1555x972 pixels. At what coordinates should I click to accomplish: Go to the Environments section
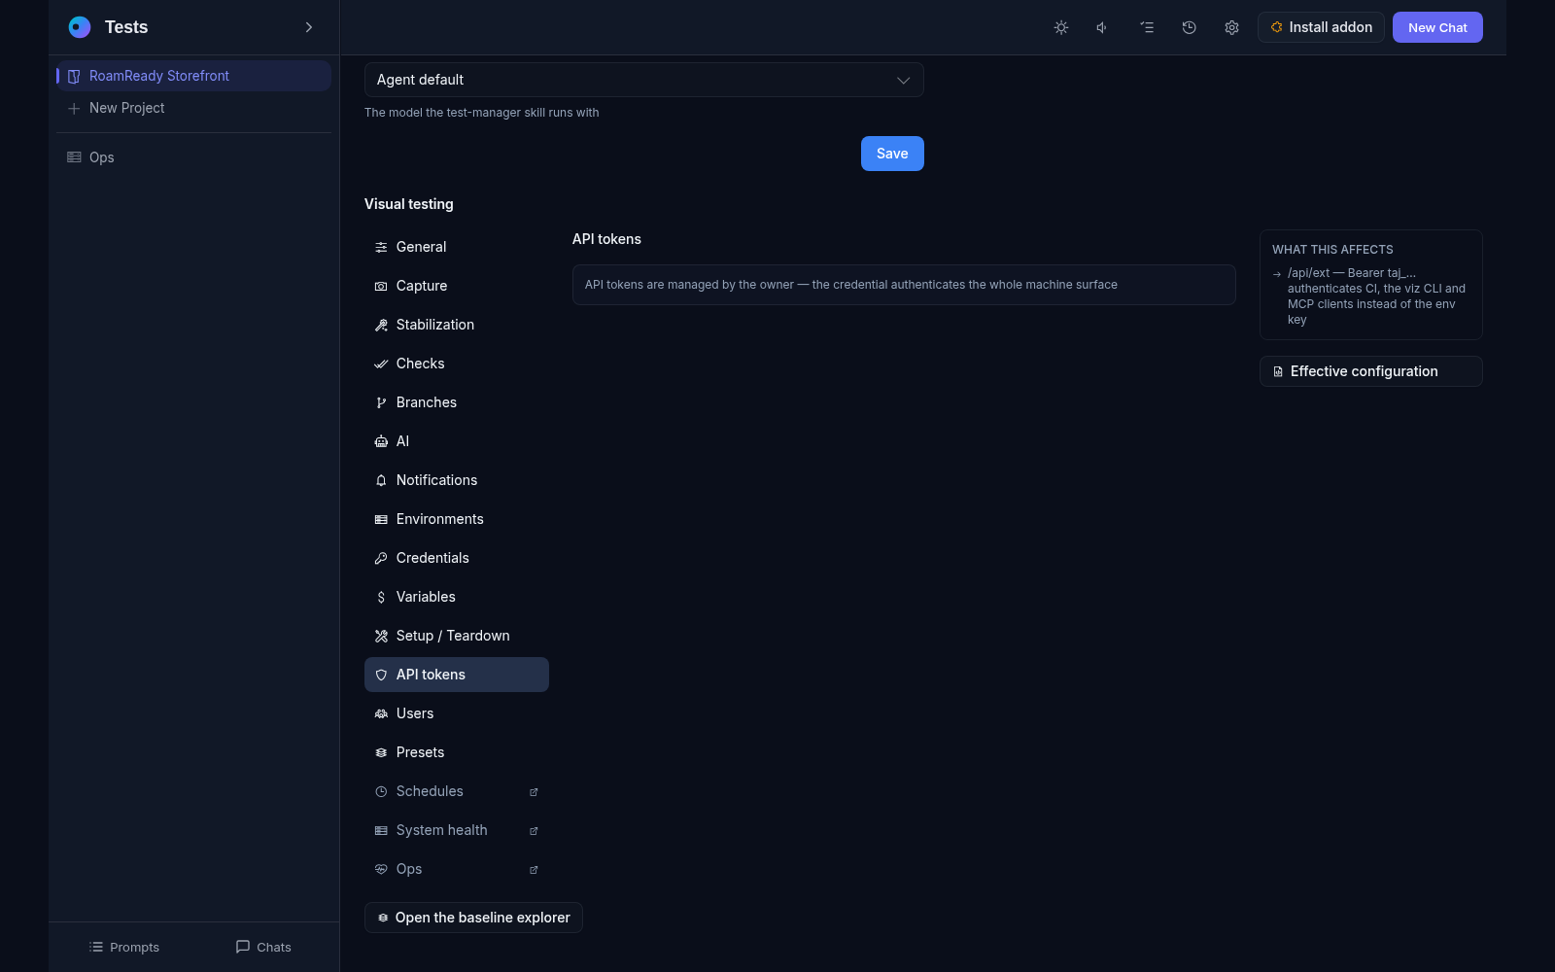(457, 519)
